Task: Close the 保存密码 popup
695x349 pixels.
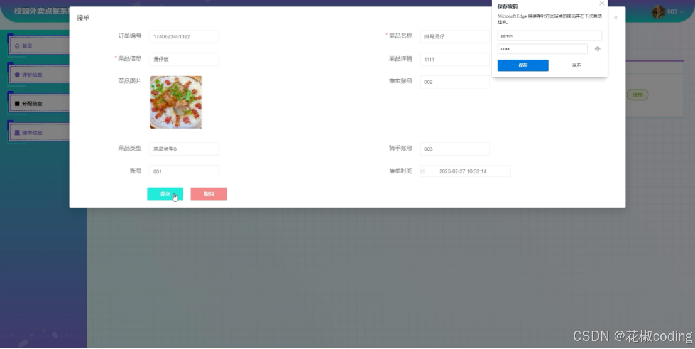Action: (601, 3)
